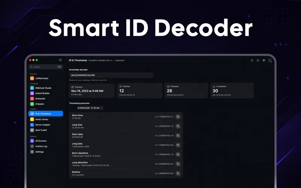Click the Long date row label
The image size is (301, 188).
pyautogui.click(x=77, y=144)
